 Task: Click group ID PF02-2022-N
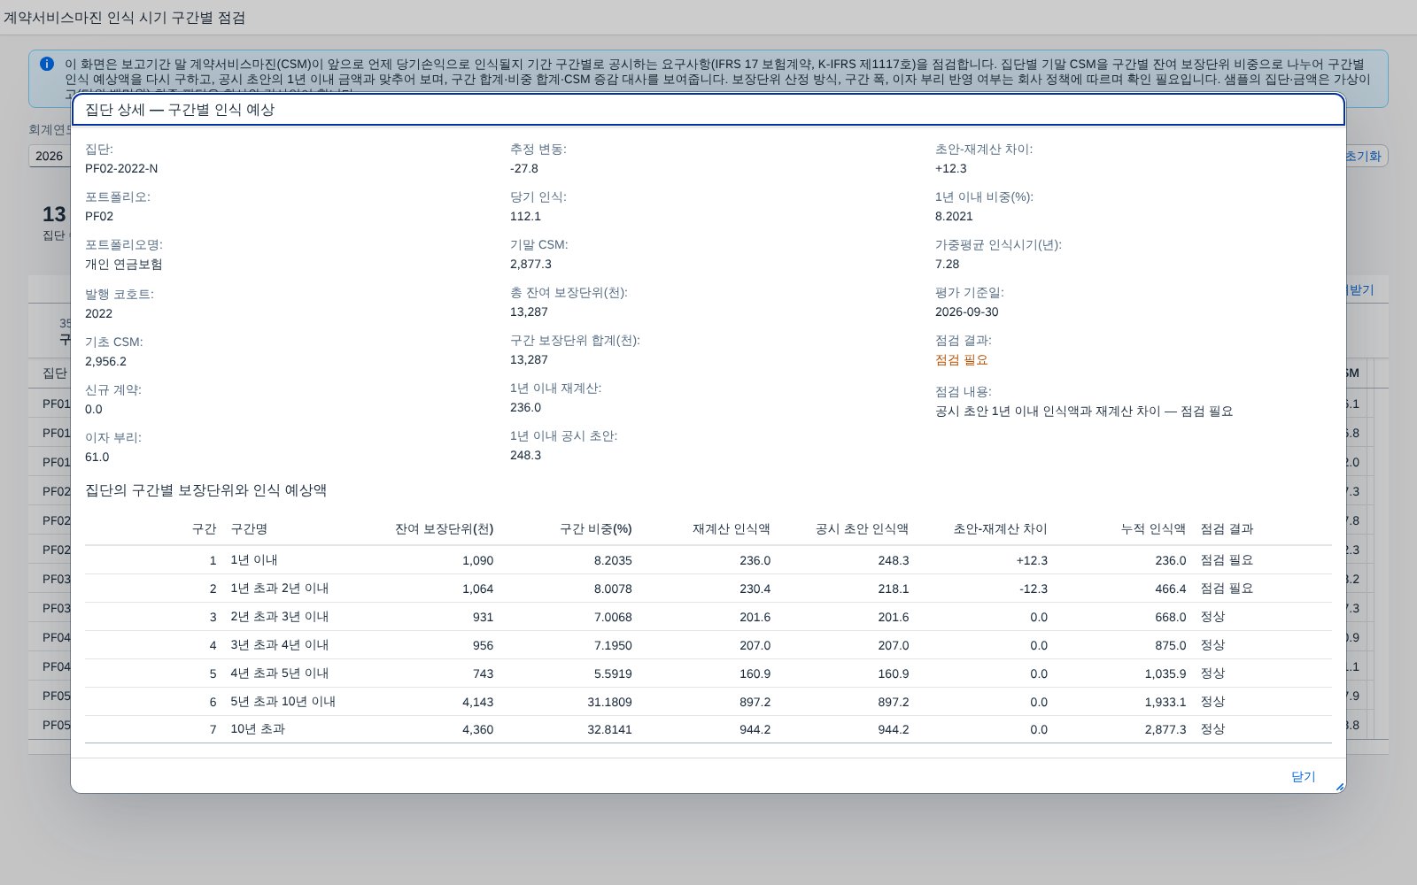coord(121,168)
